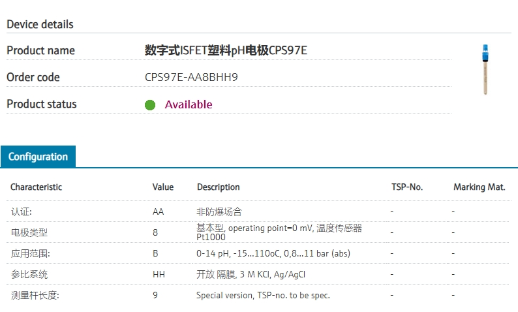This screenshot has height=312, width=518.
Task: Open the pH electrode product thumbnail image
Action: pos(485,69)
